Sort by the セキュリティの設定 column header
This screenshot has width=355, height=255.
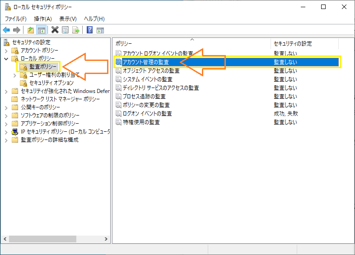click(304, 43)
